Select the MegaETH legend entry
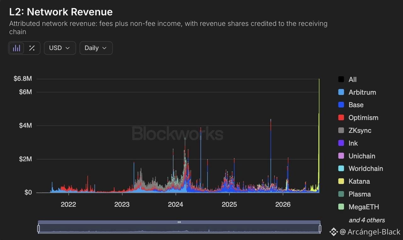This screenshot has height=240, width=403. pyautogui.click(x=359, y=207)
